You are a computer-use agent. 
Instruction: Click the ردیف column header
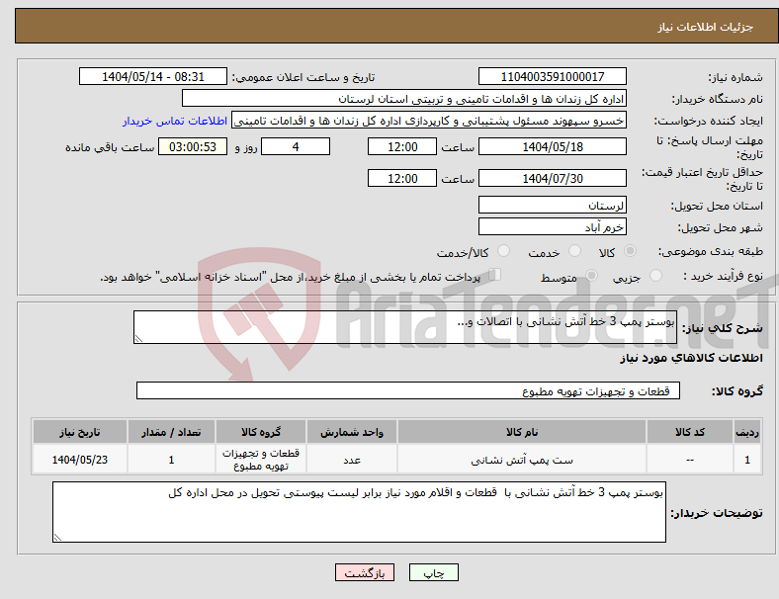[746, 432]
